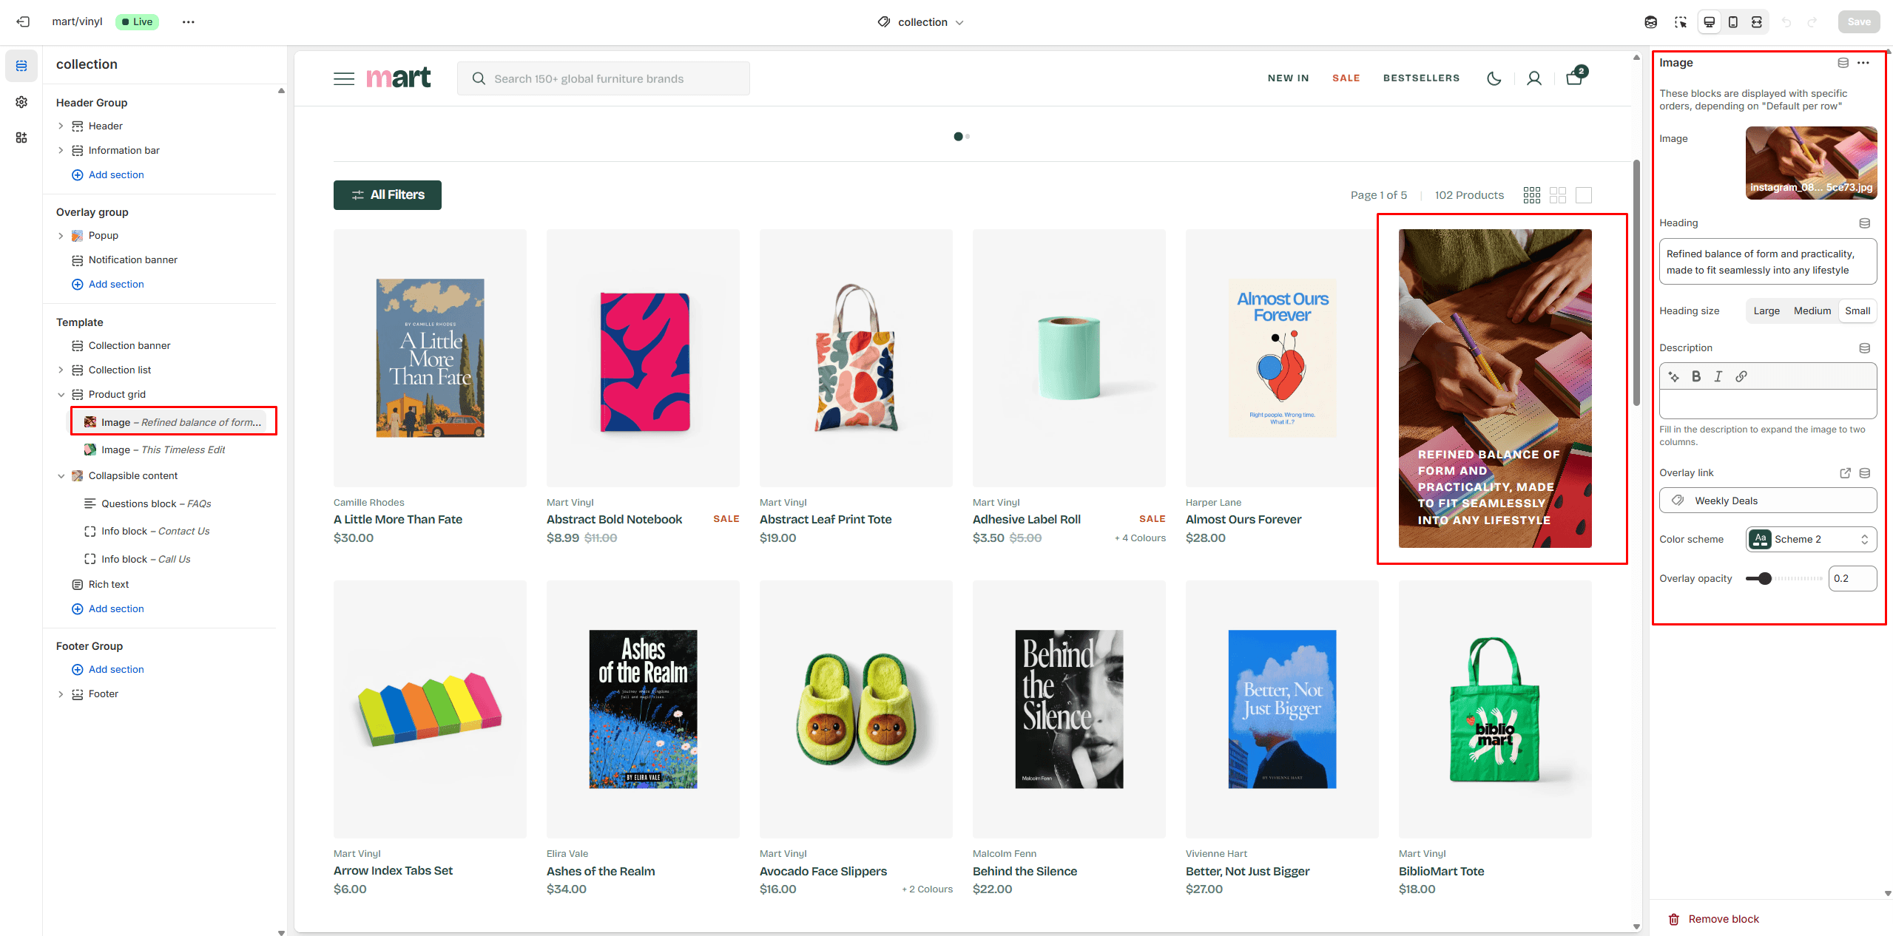The width and height of the screenshot is (1893, 936).
Task: Open the Color scheme dropdown
Action: [1811, 539]
